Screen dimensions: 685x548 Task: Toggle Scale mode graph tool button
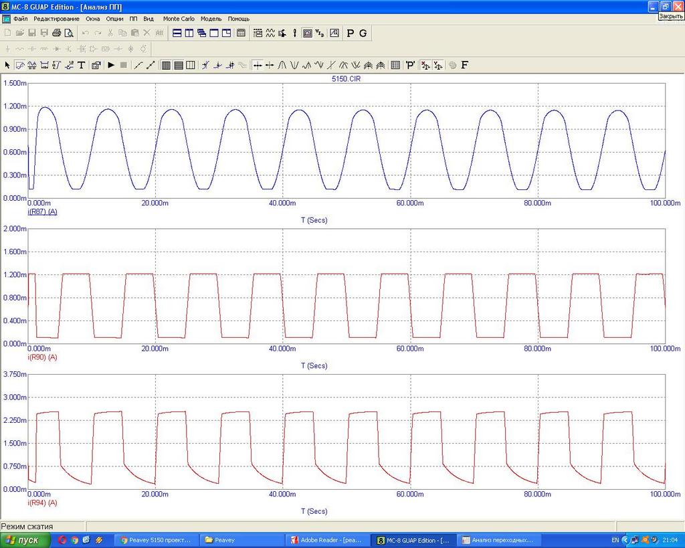pyautogui.click(x=19, y=65)
